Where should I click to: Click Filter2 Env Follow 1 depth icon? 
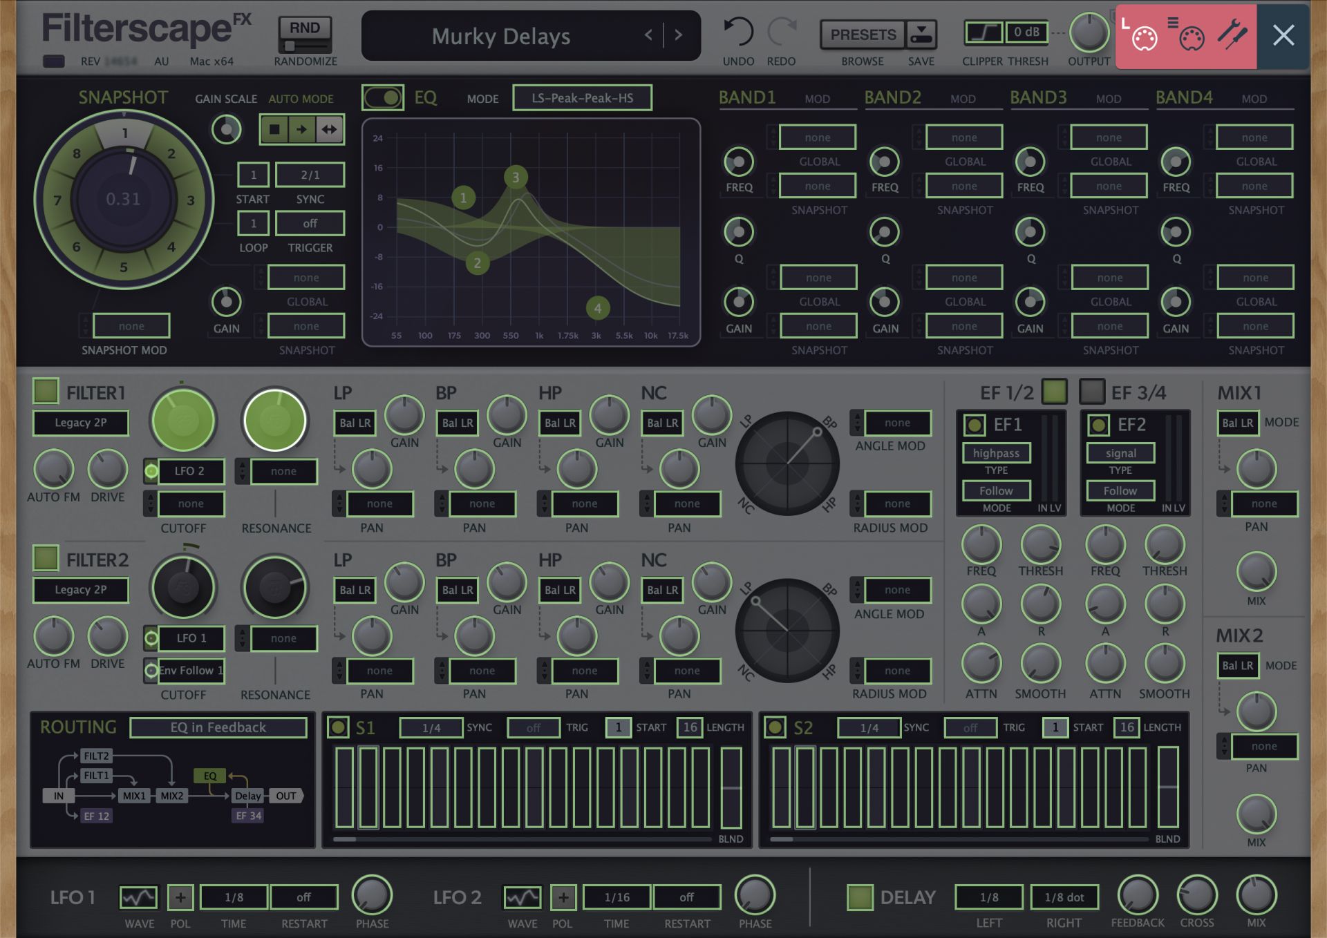pyautogui.click(x=151, y=670)
